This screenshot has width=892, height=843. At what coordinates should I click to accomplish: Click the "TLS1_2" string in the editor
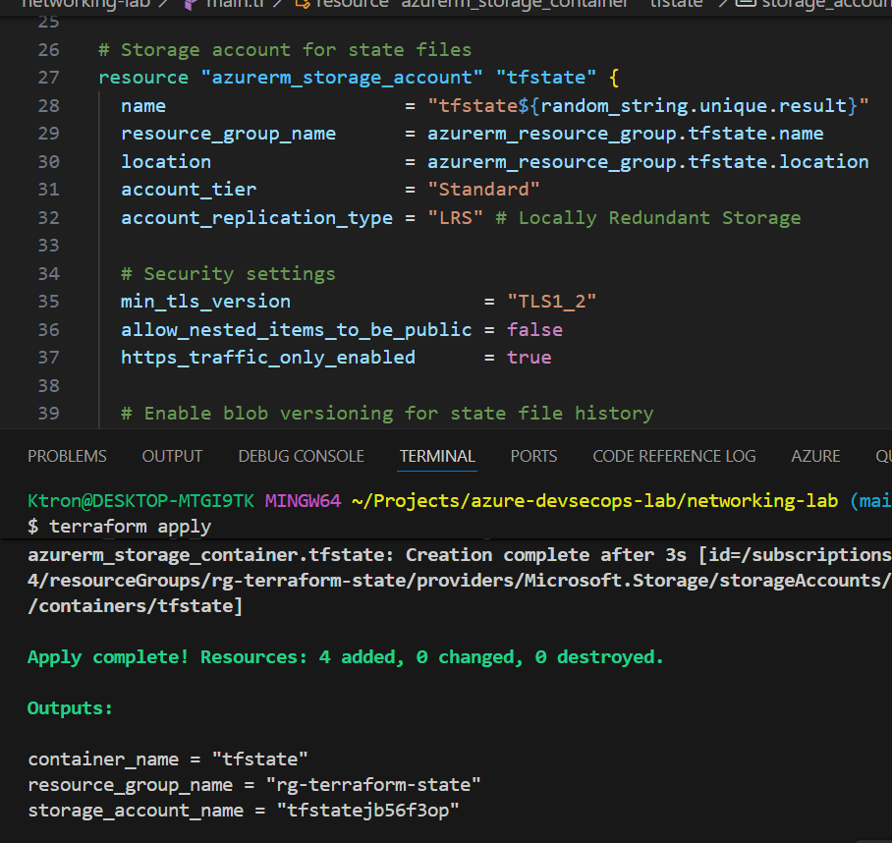551,302
